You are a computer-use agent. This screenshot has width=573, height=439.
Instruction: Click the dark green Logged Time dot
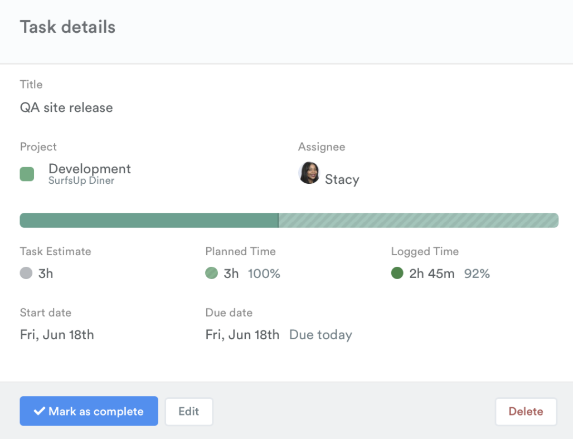[x=397, y=273]
